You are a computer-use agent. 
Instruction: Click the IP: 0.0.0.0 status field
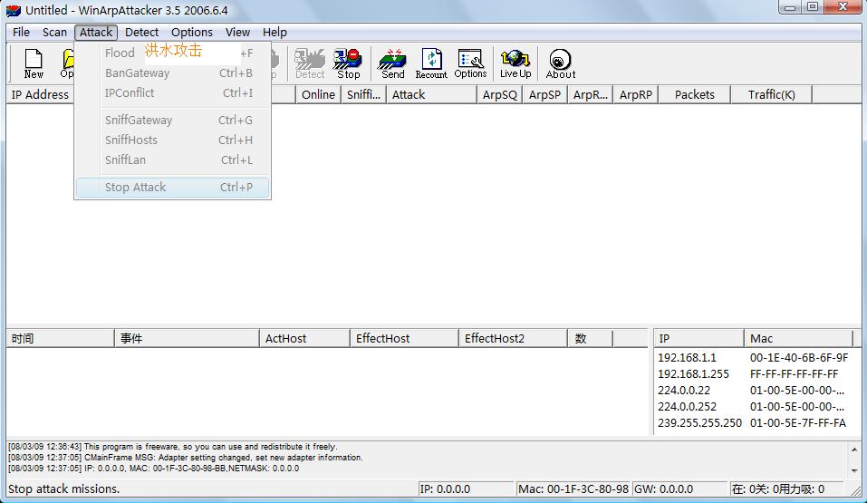click(466, 489)
